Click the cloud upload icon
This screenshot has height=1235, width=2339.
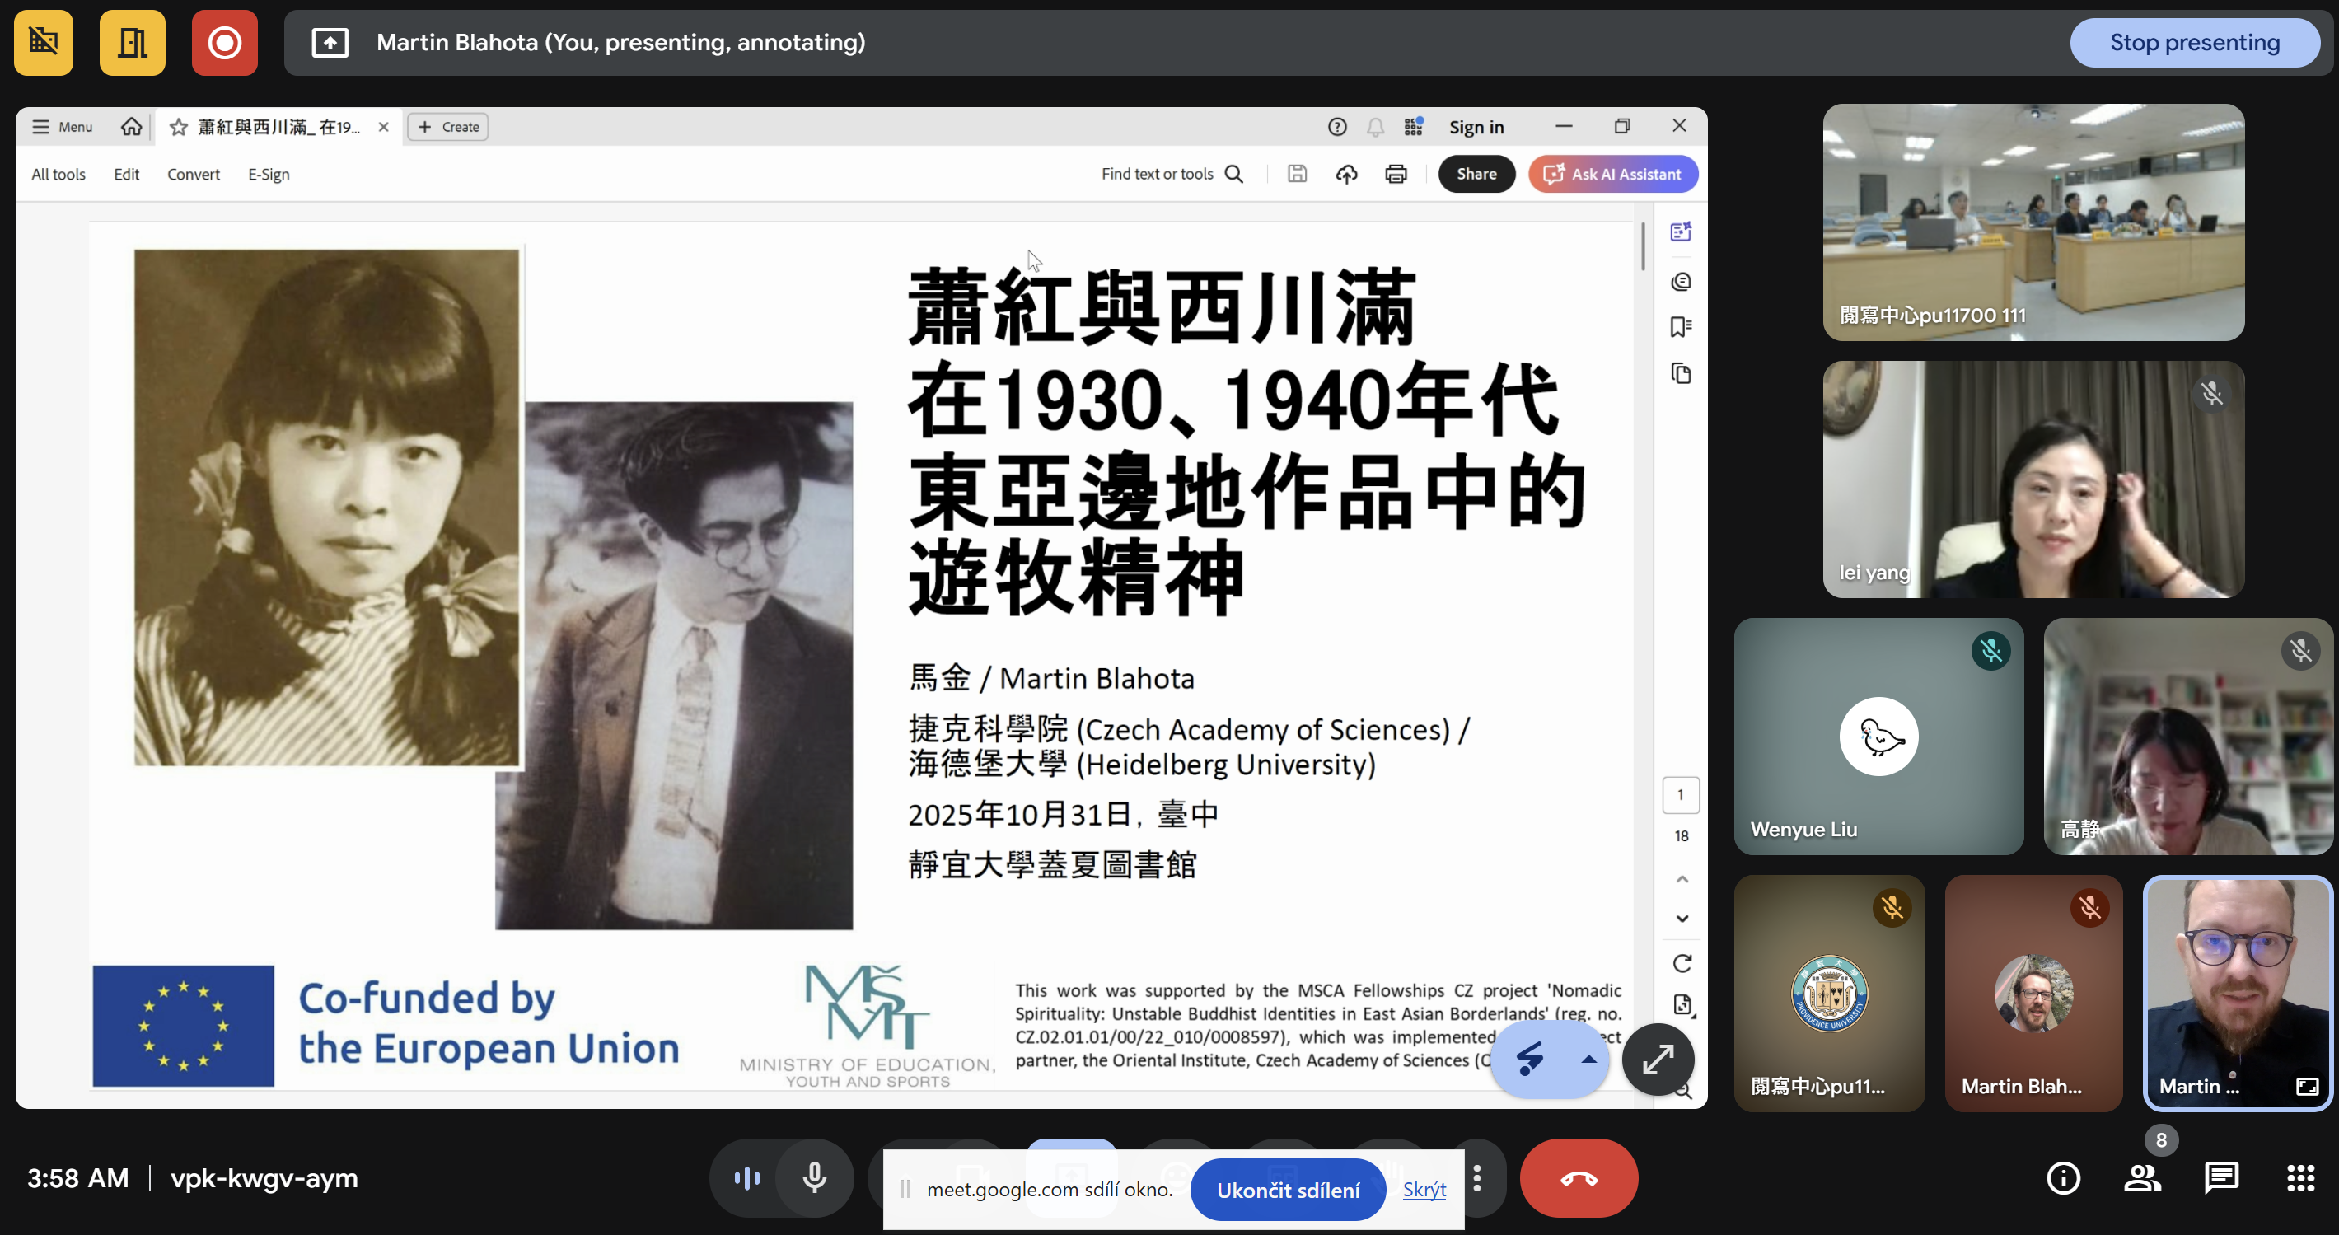pos(1346,175)
